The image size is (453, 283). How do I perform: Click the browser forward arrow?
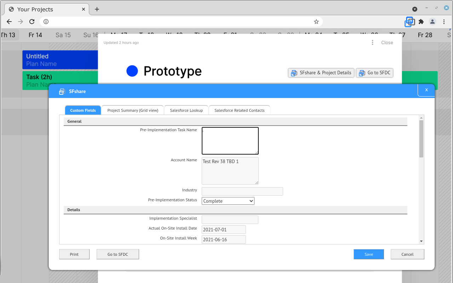click(21, 22)
